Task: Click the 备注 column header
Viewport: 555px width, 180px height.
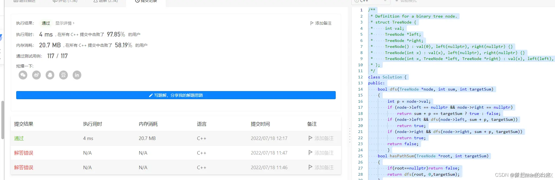Action: tap(312, 124)
